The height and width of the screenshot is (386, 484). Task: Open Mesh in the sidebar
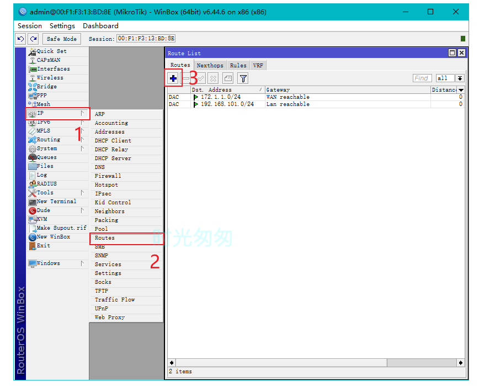click(57, 104)
